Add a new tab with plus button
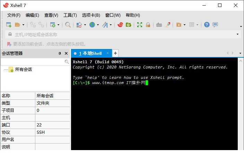The height and width of the screenshot is (156, 244). [115, 54]
